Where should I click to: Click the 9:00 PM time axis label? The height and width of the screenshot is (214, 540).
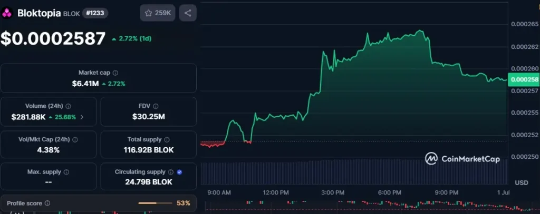(x=446, y=192)
